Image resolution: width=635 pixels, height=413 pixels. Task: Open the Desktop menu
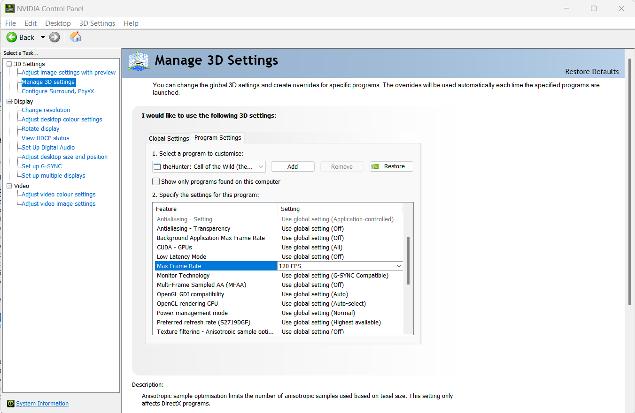58,23
